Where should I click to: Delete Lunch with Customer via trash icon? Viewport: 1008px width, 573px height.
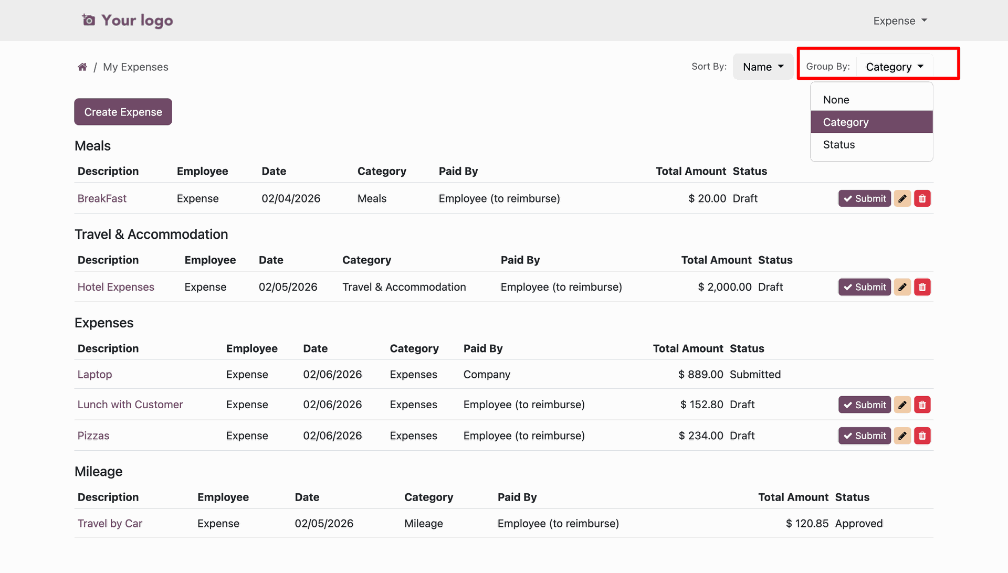pyautogui.click(x=922, y=405)
